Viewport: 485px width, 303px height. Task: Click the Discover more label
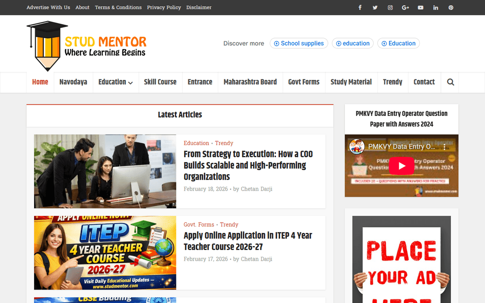(244, 43)
